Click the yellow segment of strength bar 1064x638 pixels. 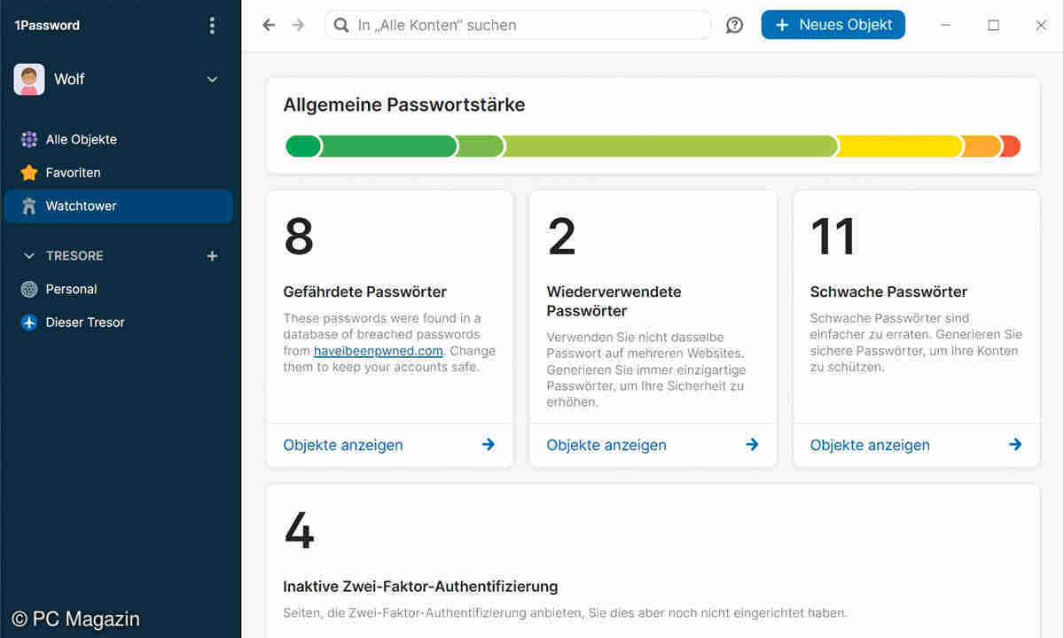[x=898, y=146]
